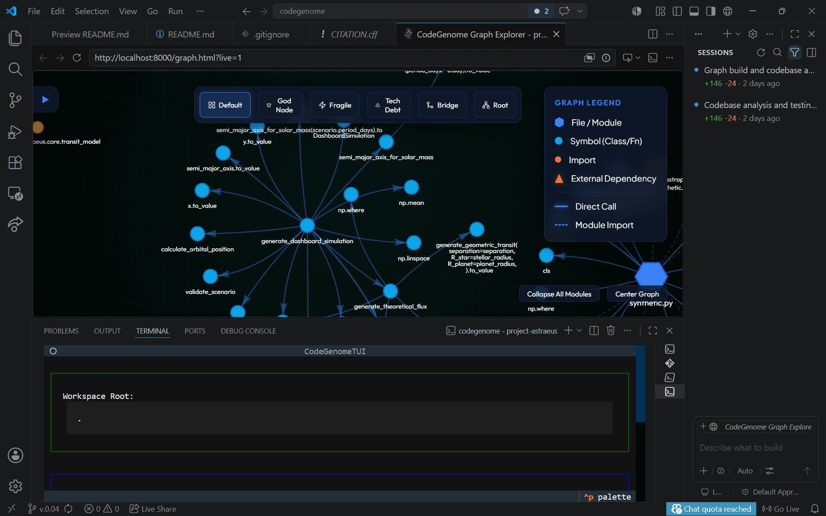Image resolution: width=826 pixels, height=516 pixels.
Task: Expand the device emulation dropdown arrow
Action: pyautogui.click(x=638, y=58)
